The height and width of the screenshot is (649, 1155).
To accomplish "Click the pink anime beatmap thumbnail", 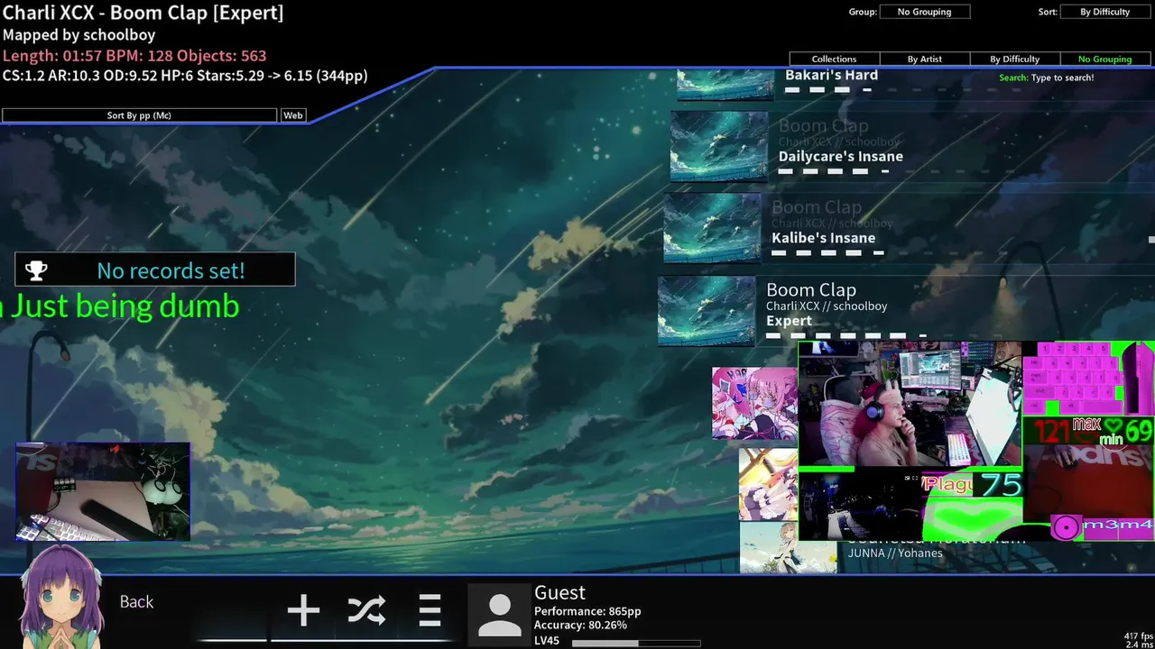I will [754, 403].
